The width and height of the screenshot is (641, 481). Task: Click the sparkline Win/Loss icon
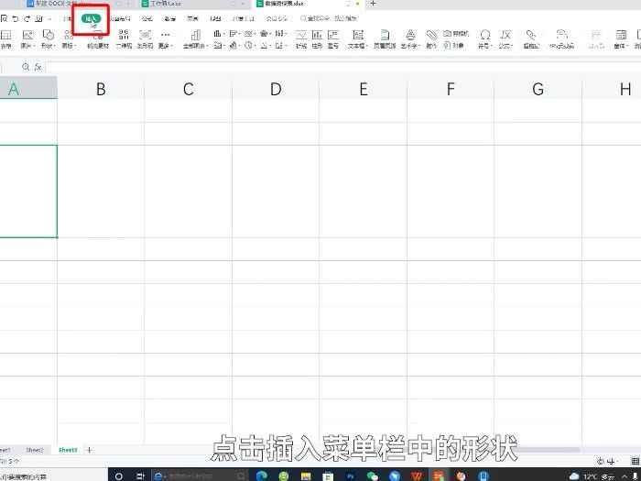click(x=333, y=38)
